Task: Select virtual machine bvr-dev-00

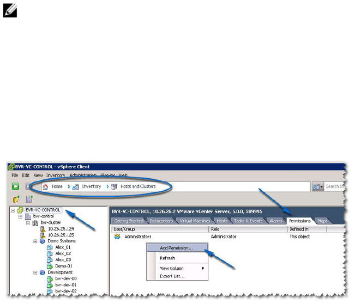Action: [66, 278]
